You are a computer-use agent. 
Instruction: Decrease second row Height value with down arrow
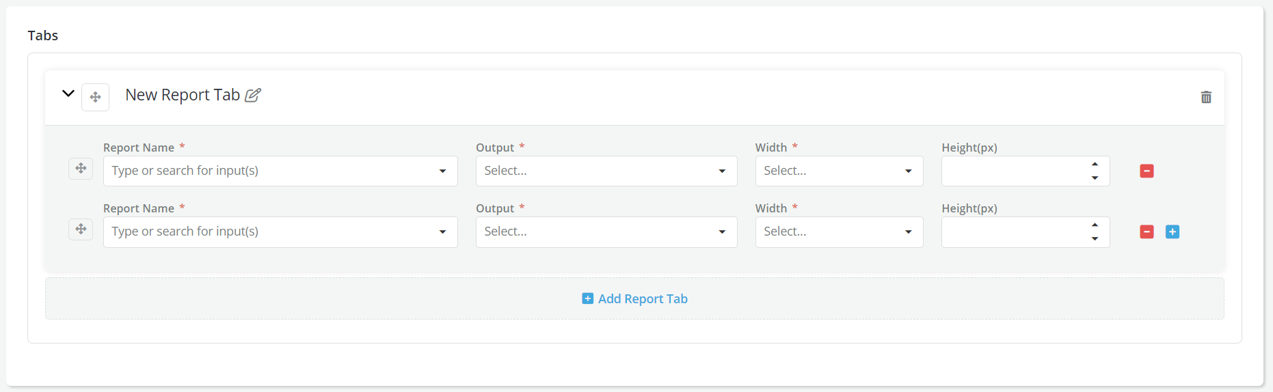[1095, 238]
